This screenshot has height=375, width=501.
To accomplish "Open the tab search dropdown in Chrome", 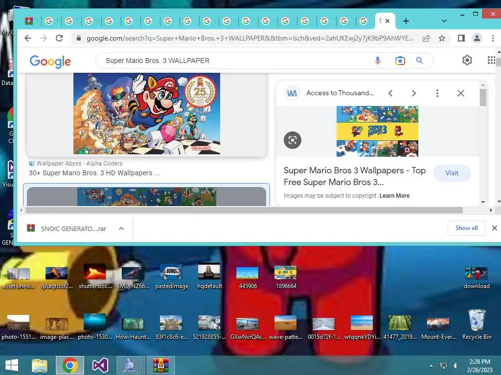I will click(444, 21).
